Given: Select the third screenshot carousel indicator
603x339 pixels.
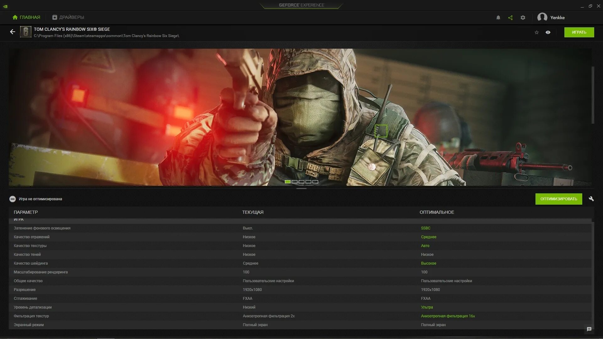Looking at the screenshot, I should click(301, 182).
